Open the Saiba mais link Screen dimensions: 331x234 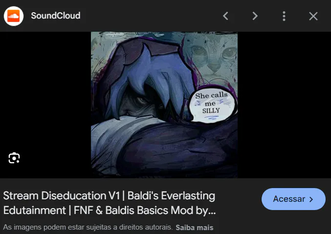coord(195,228)
